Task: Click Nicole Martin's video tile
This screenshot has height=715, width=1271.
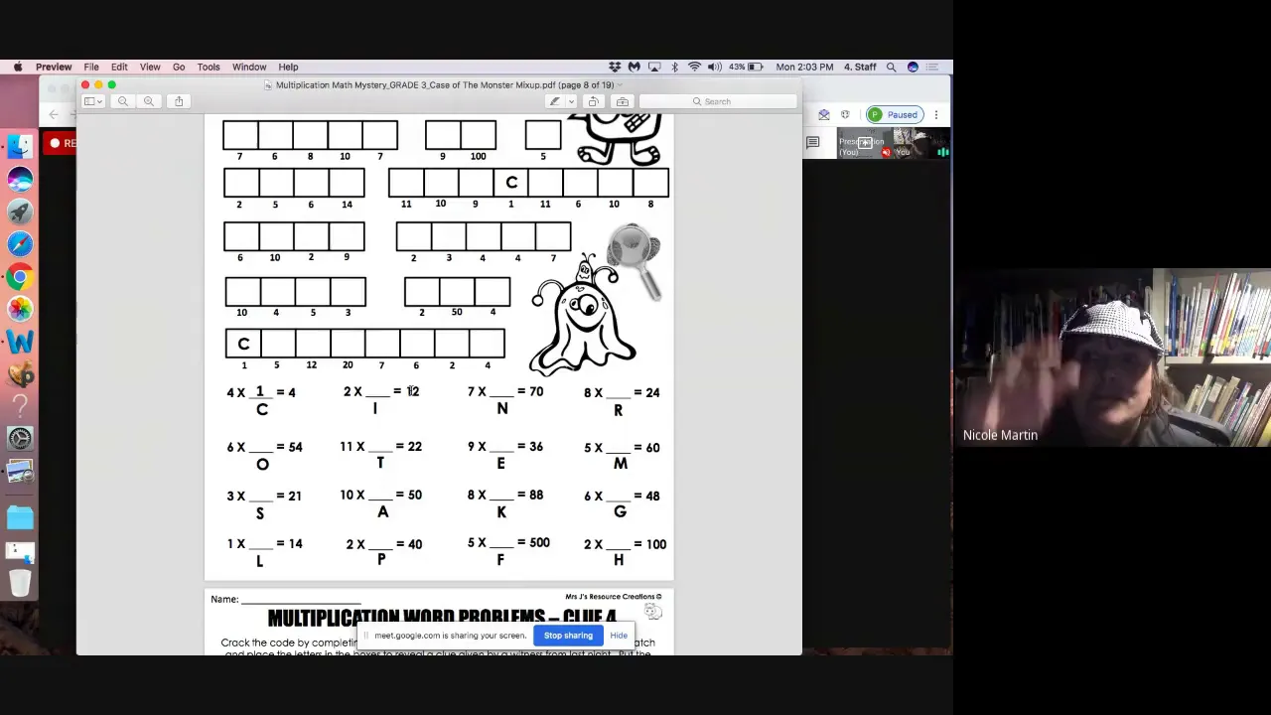Action: click(1112, 357)
